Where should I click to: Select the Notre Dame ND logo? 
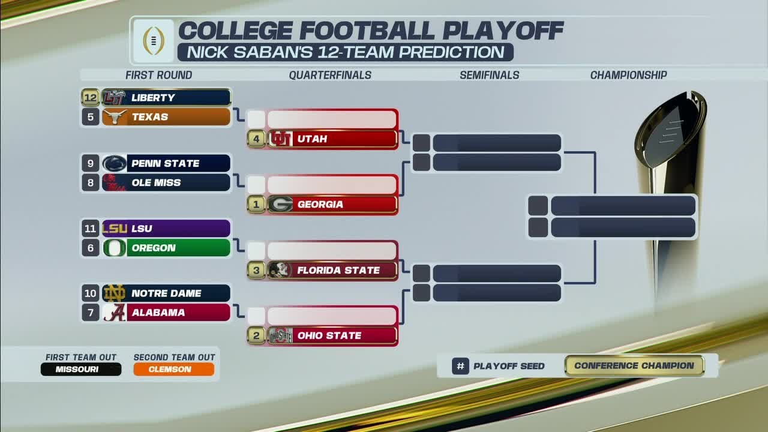114,293
